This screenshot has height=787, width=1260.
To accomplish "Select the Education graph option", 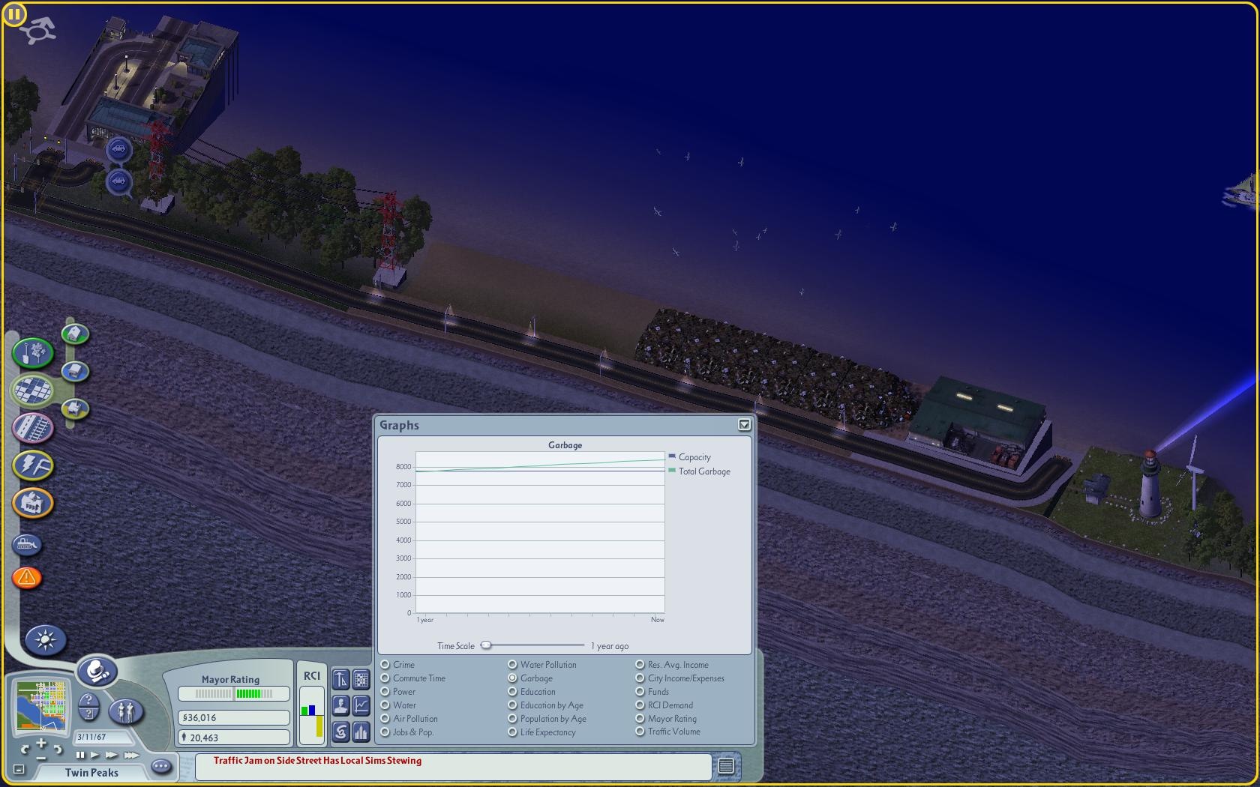I will coord(512,692).
